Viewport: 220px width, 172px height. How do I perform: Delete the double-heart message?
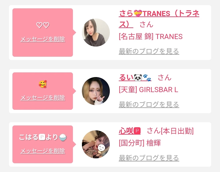coord(43,39)
